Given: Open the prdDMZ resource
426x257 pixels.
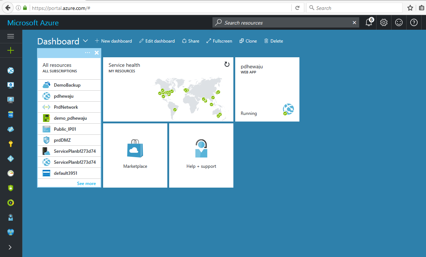Looking at the screenshot, I should point(69,140).
